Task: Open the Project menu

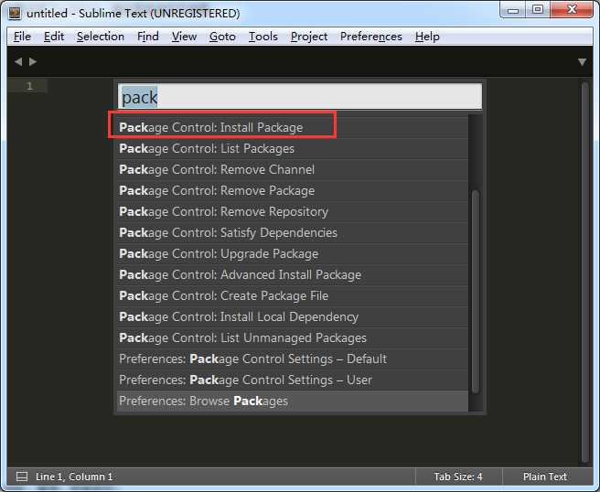Action: (309, 37)
